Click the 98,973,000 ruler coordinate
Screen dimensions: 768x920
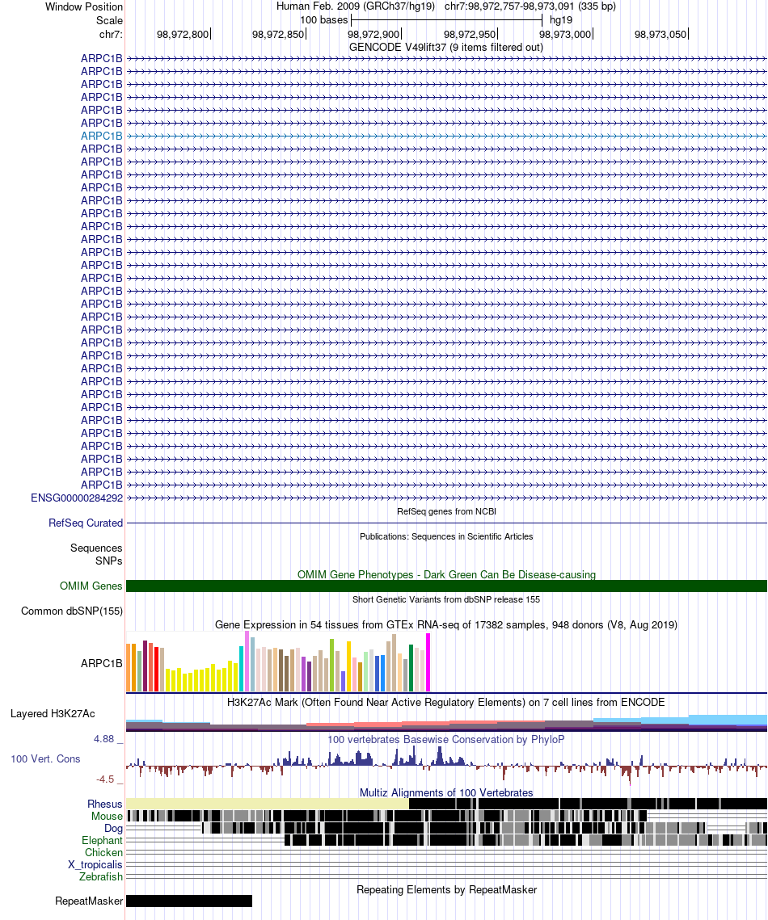coord(565,35)
